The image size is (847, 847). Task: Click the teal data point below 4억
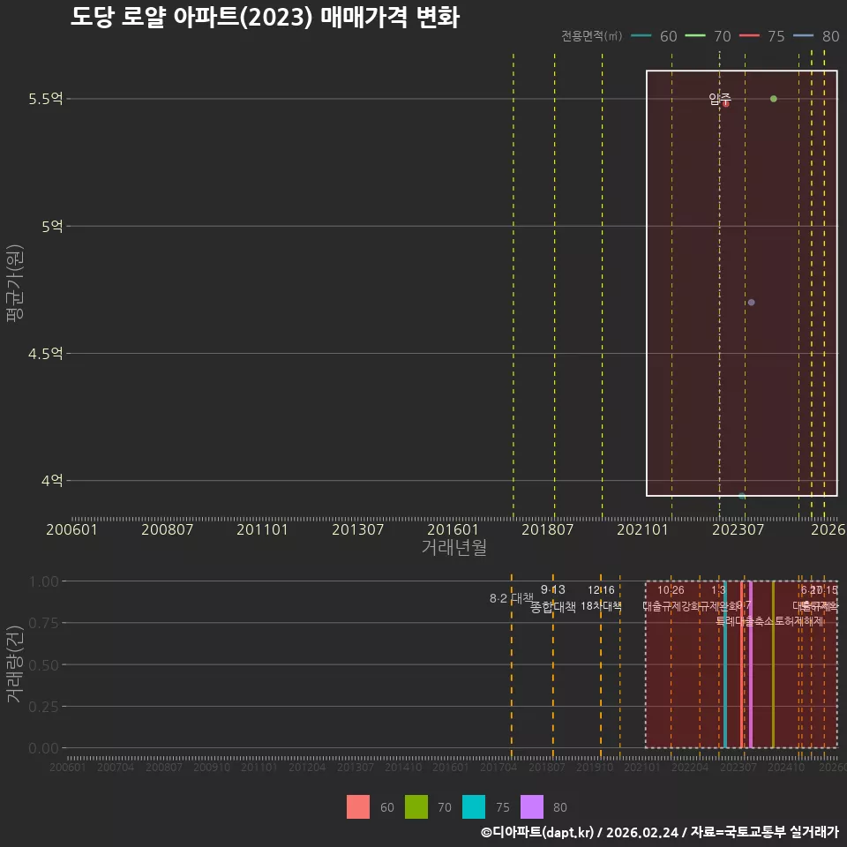742,496
